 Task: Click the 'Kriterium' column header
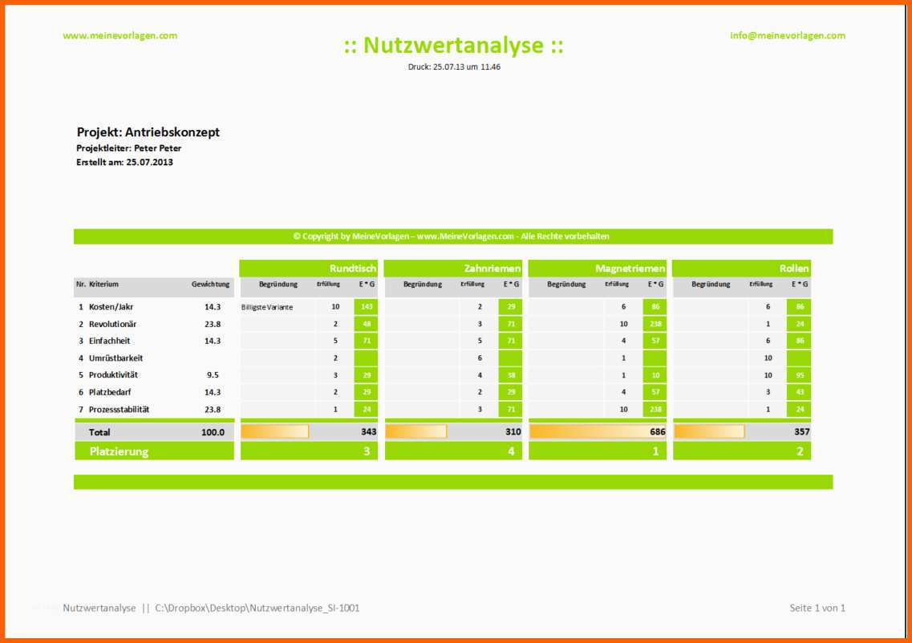point(103,285)
